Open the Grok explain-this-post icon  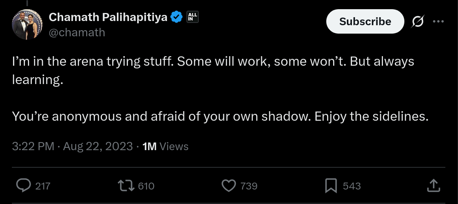[x=418, y=21]
